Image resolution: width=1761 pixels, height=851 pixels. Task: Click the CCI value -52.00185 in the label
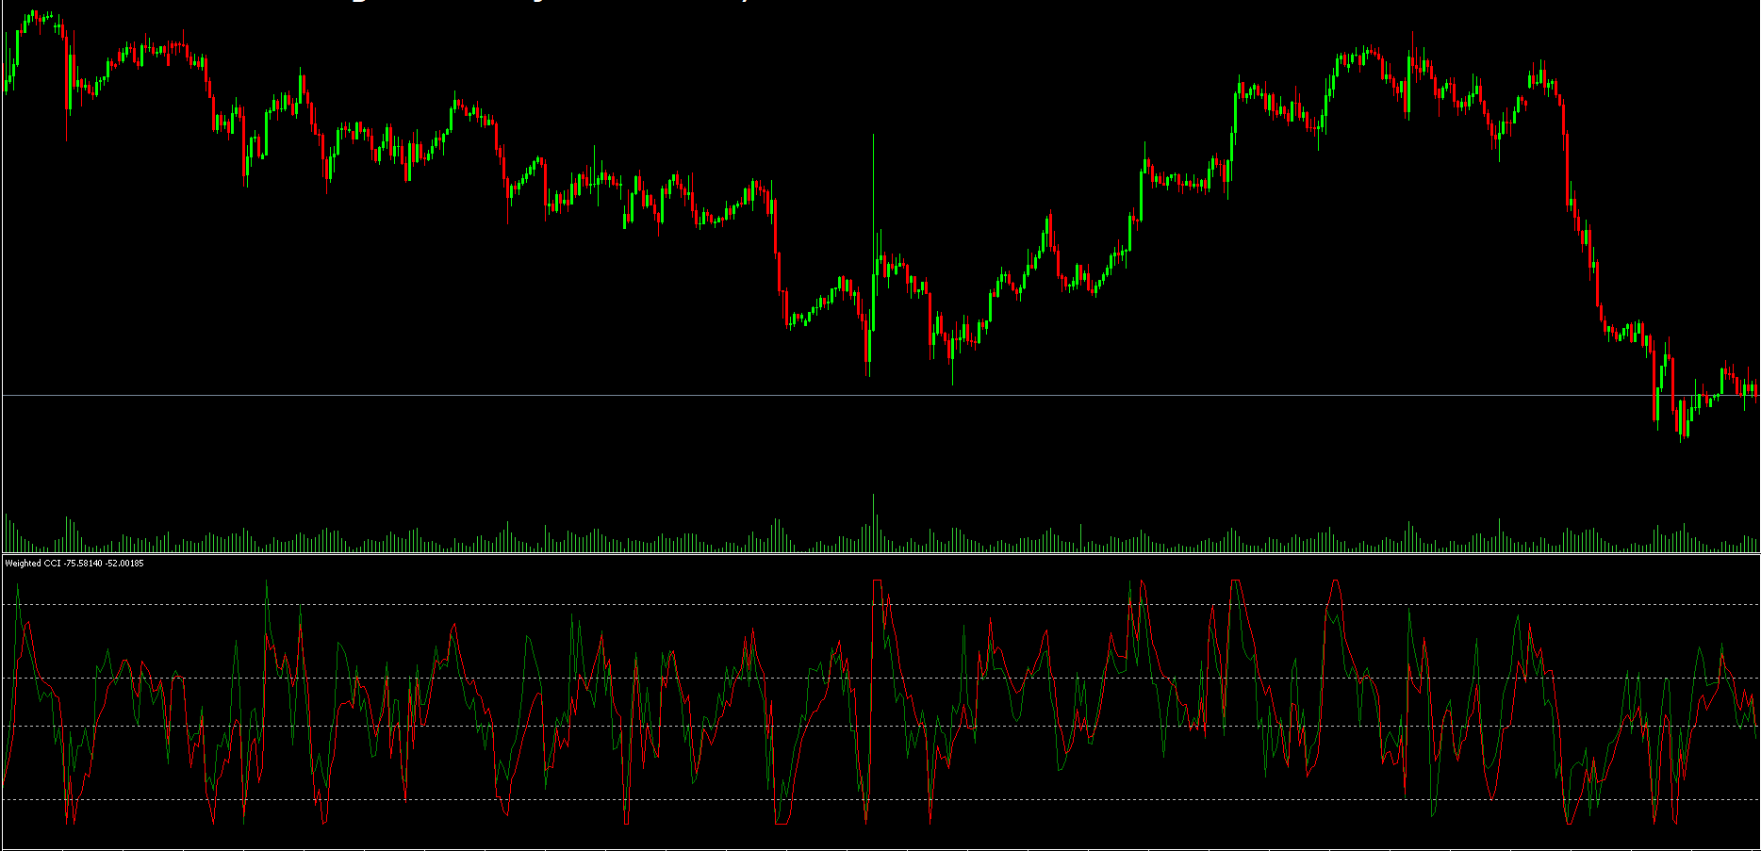(124, 564)
